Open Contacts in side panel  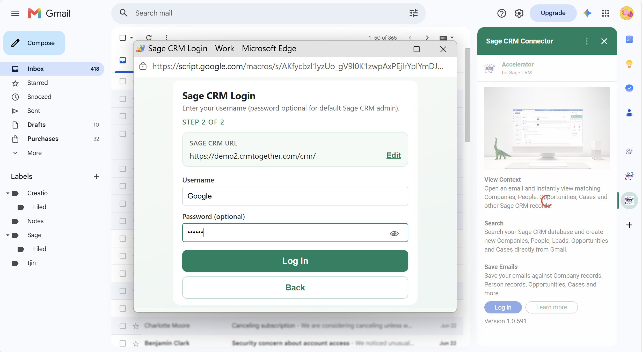click(x=629, y=113)
